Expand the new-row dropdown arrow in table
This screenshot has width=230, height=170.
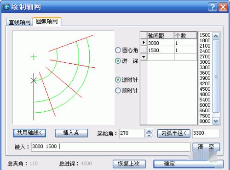pyautogui.click(x=144, y=57)
